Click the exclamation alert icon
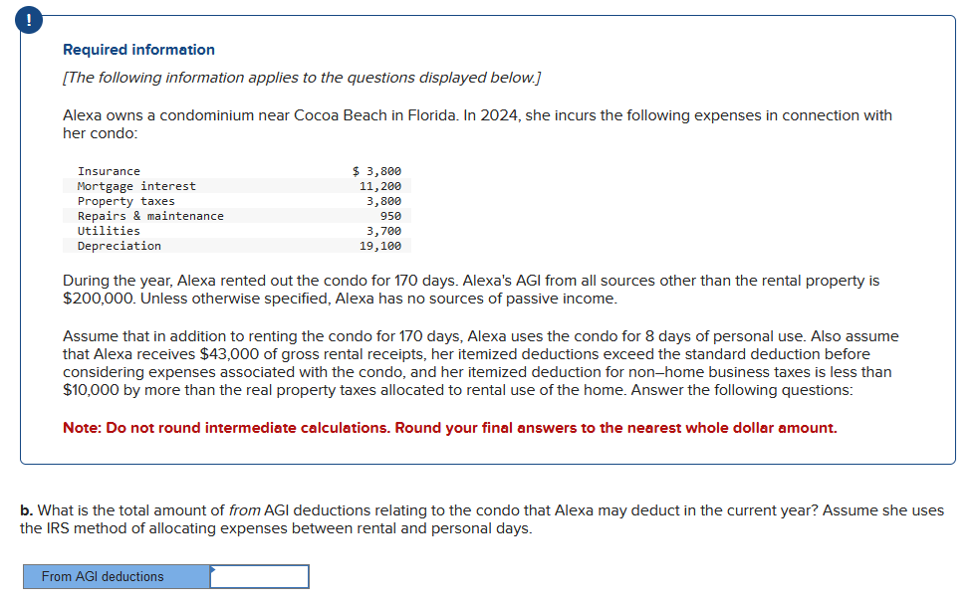This screenshot has height=605, width=977. 28,19
